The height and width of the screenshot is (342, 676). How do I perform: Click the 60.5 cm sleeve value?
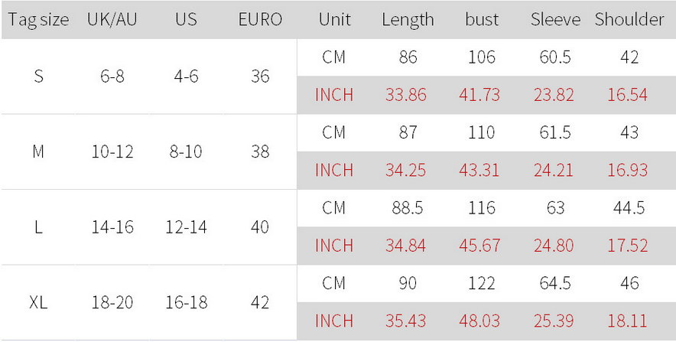(x=555, y=57)
